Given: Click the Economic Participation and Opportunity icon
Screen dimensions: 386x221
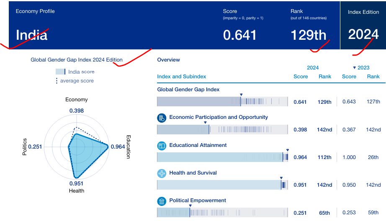Looking at the screenshot, I should coord(162,118).
